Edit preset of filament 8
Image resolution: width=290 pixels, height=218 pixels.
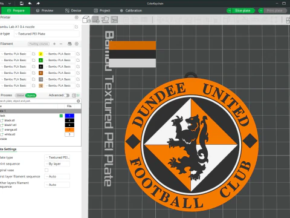tap(78, 73)
